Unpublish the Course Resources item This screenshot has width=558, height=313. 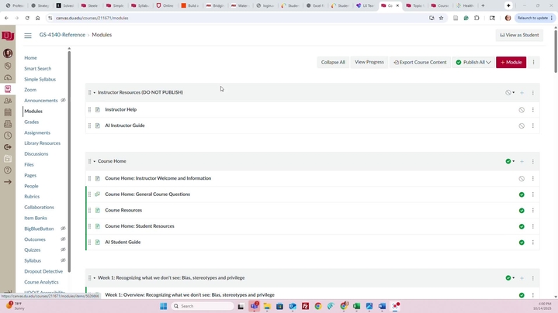tap(522, 211)
